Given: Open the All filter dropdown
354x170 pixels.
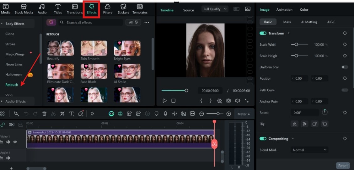Looking at the screenshot, I should point(133,22).
